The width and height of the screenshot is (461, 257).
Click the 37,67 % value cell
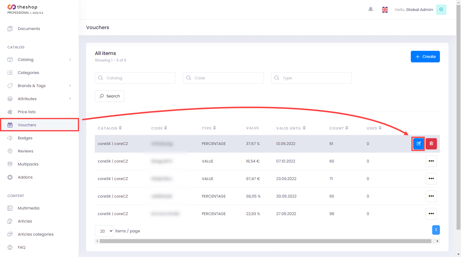[x=253, y=144]
